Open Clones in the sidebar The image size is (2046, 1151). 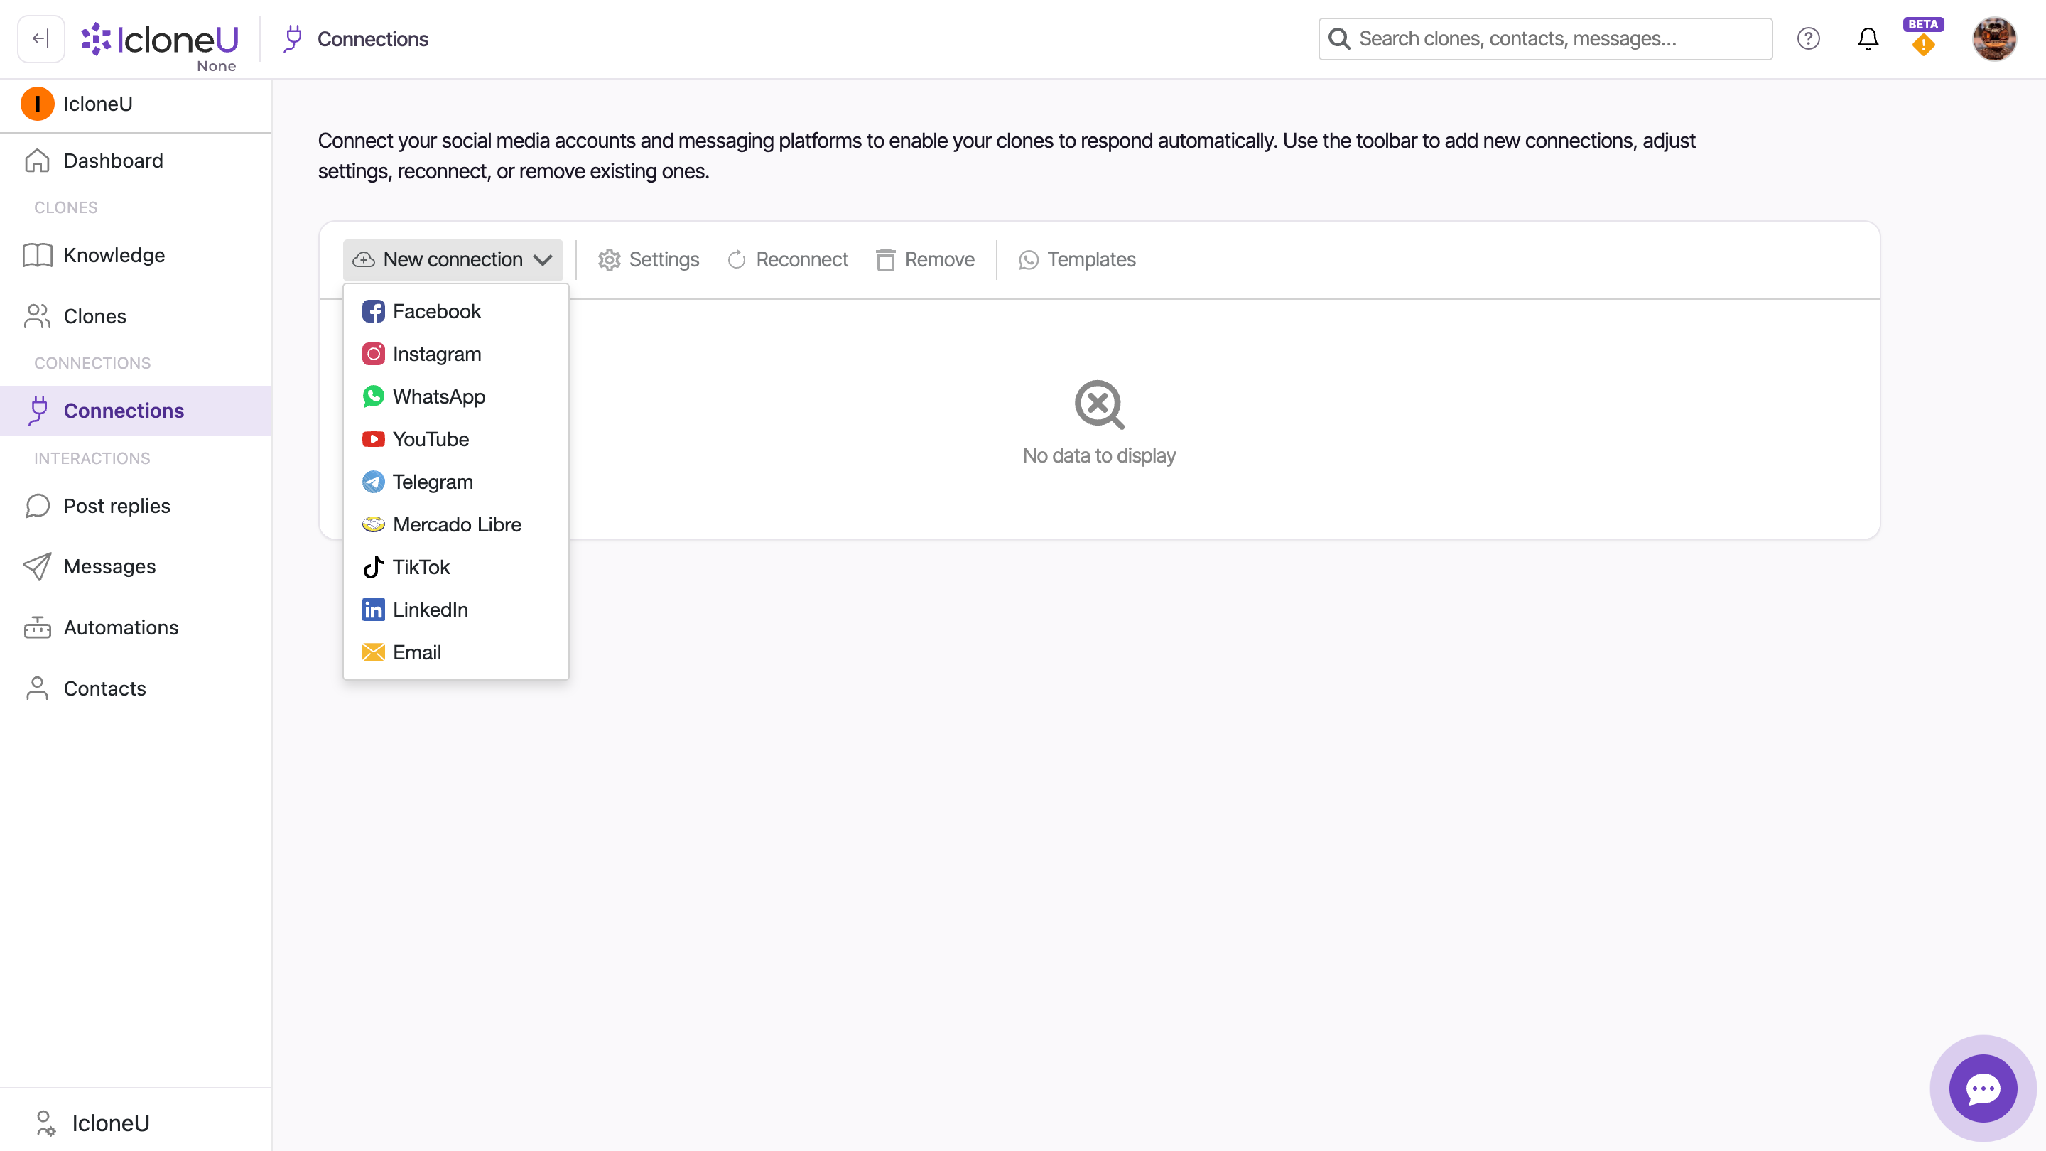pyautogui.click(x=136, y=316)
